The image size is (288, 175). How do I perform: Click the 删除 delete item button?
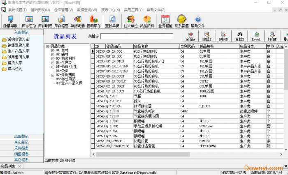[223, 36]
